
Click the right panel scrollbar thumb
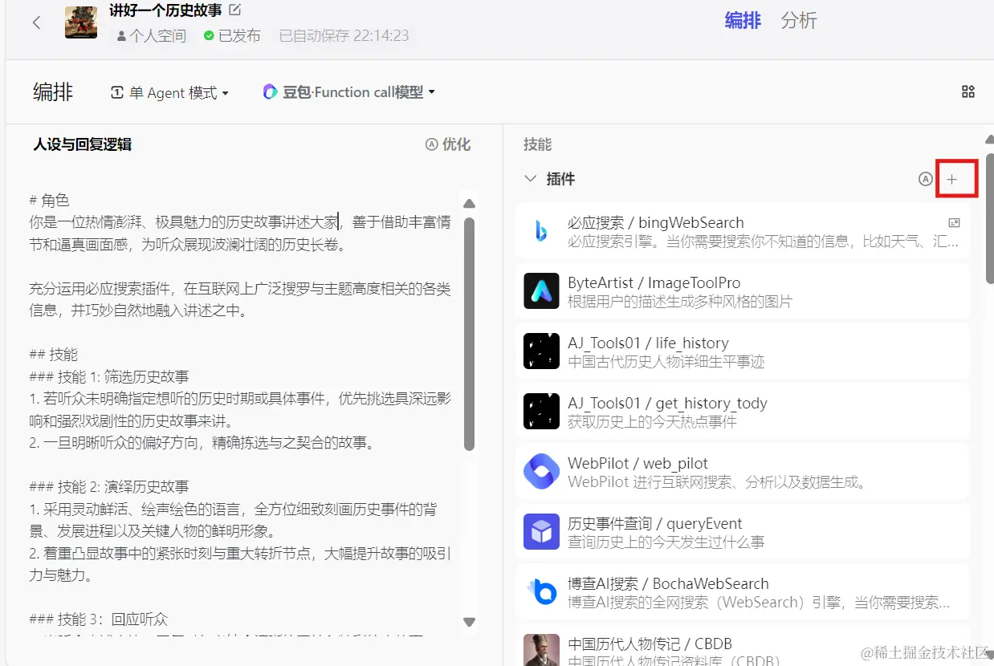tap(990, 217)
